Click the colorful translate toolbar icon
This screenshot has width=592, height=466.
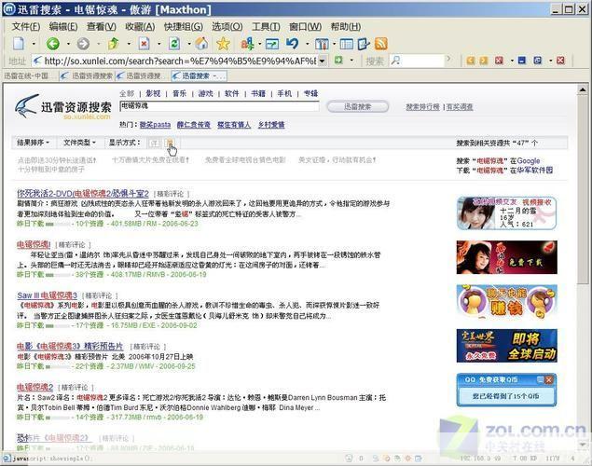pos(247,44)
